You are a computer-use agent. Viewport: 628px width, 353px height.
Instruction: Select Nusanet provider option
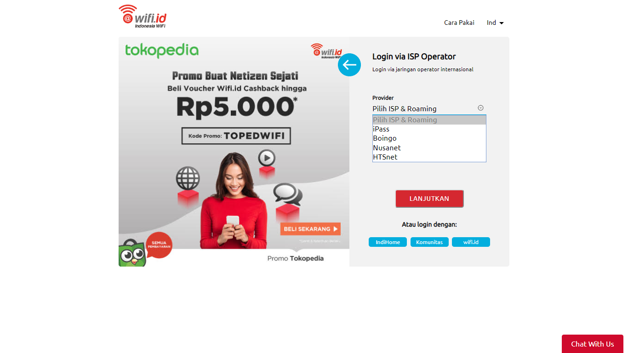click(x=429, y=148)
